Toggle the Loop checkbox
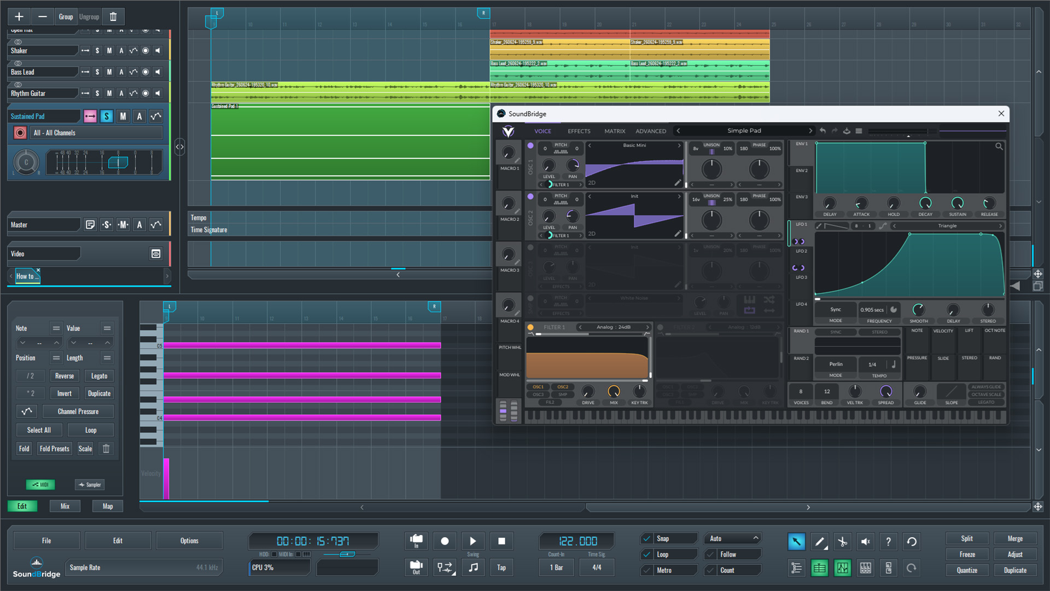 (x=647, y=554)
